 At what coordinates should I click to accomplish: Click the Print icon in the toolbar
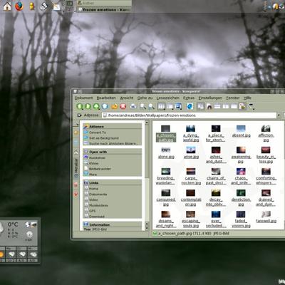tap(133, 106)
